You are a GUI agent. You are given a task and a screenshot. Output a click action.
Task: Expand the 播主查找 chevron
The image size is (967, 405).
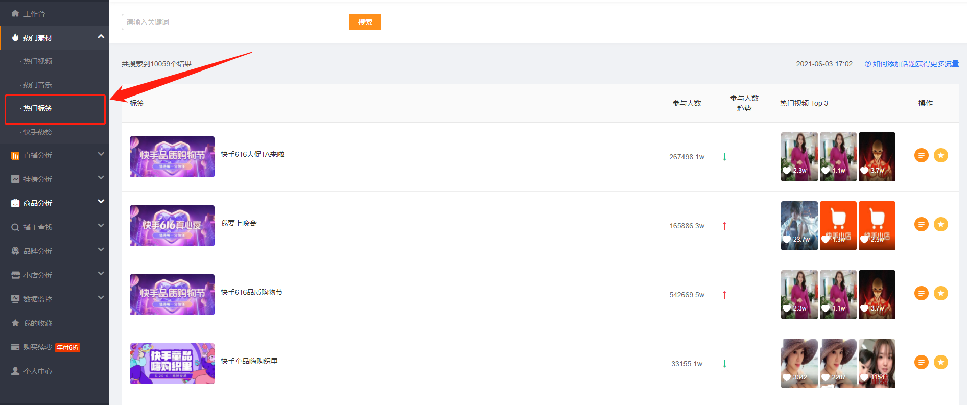pos(101,226)
